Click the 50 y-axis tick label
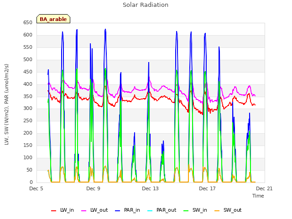This screenshot has height=219, width=292. point(29,170)
